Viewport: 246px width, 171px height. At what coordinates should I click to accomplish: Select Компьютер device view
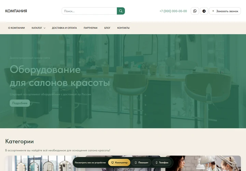pos(119,162)
